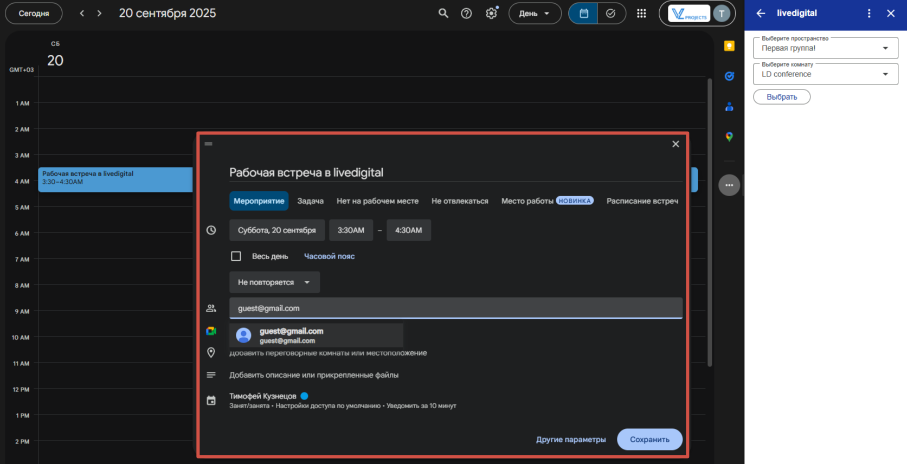The image size is (907, 464).
Task: Go back in livedigital panel
Action: [761, 14]
